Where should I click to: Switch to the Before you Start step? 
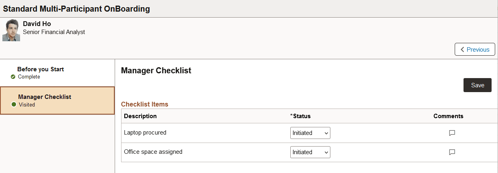[x=40, y=69]
